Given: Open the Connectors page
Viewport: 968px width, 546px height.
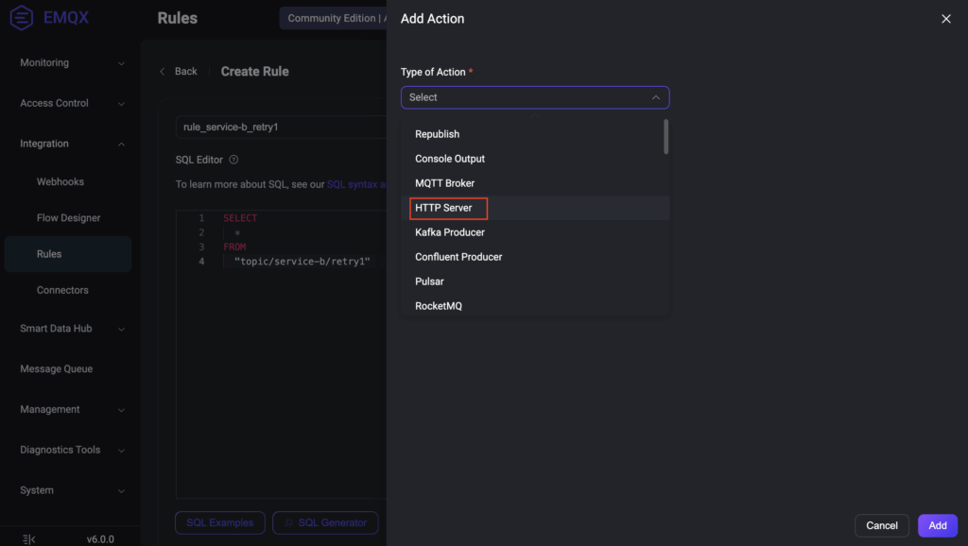Looking at the screenshot, I should pos(62,290).
